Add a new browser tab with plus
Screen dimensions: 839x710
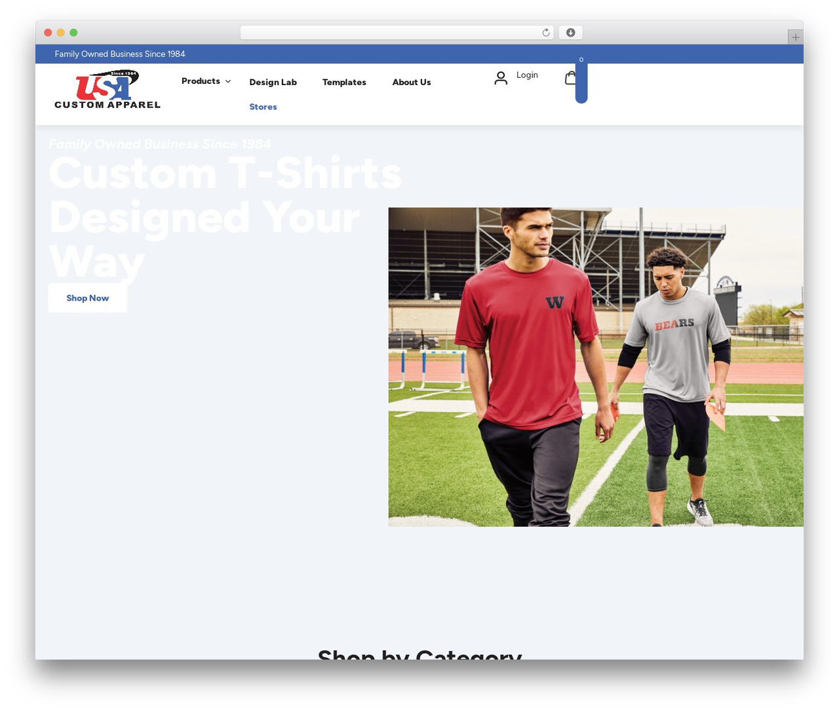[796, 37]
